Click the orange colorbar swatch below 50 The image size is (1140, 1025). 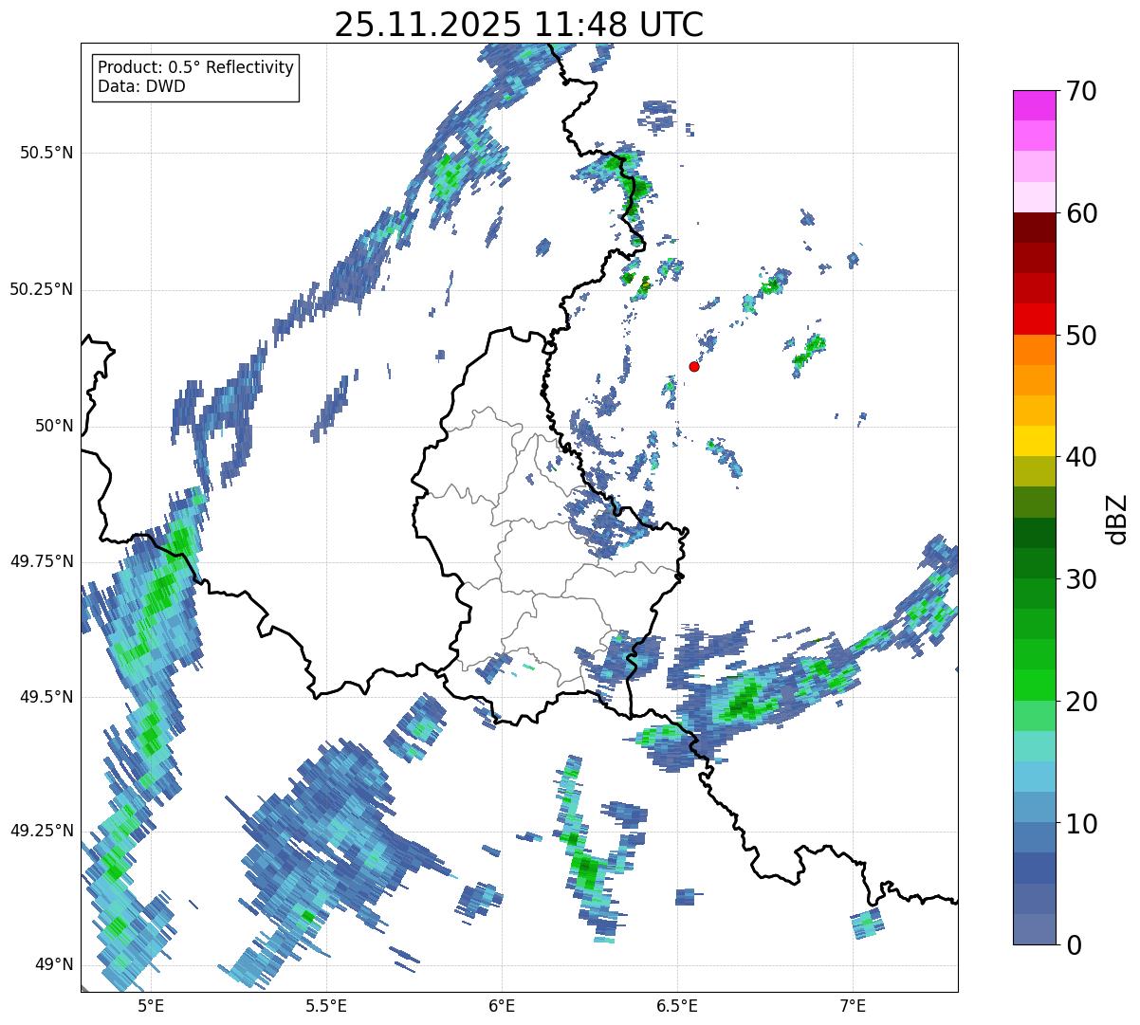pos(1034,350)
